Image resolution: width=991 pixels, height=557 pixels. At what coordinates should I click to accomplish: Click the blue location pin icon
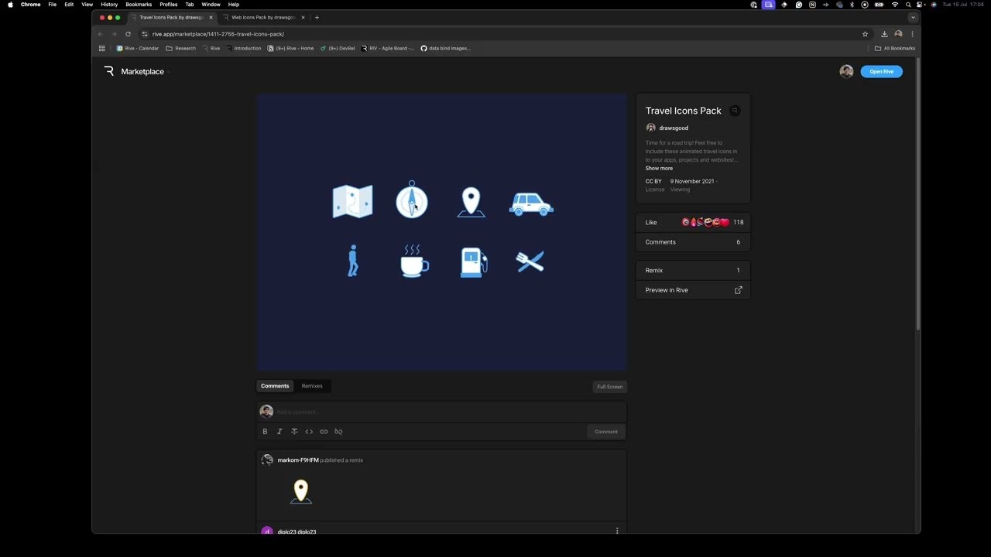[471, 203]
